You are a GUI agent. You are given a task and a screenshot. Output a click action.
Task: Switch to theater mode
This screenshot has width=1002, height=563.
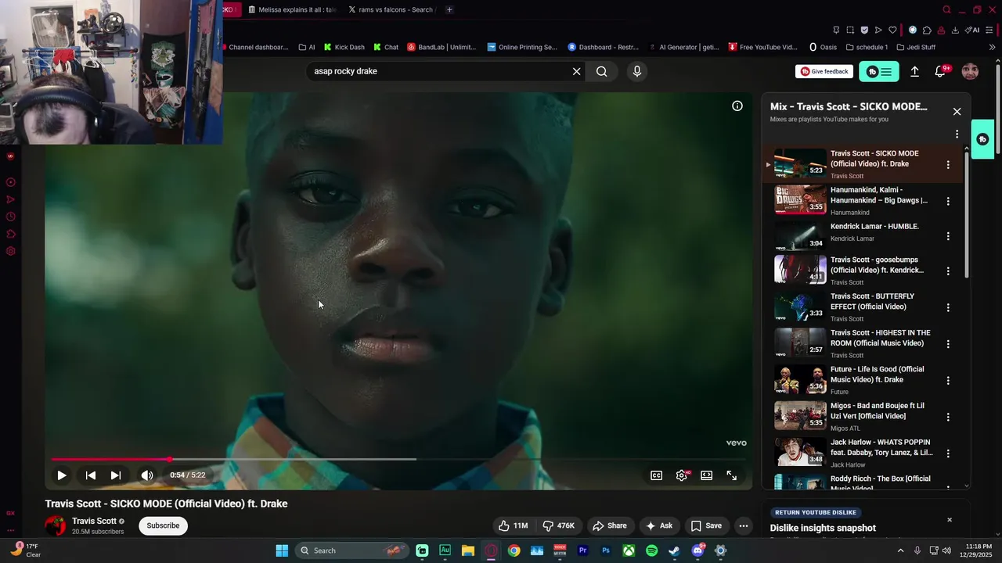tap(707, 475)
